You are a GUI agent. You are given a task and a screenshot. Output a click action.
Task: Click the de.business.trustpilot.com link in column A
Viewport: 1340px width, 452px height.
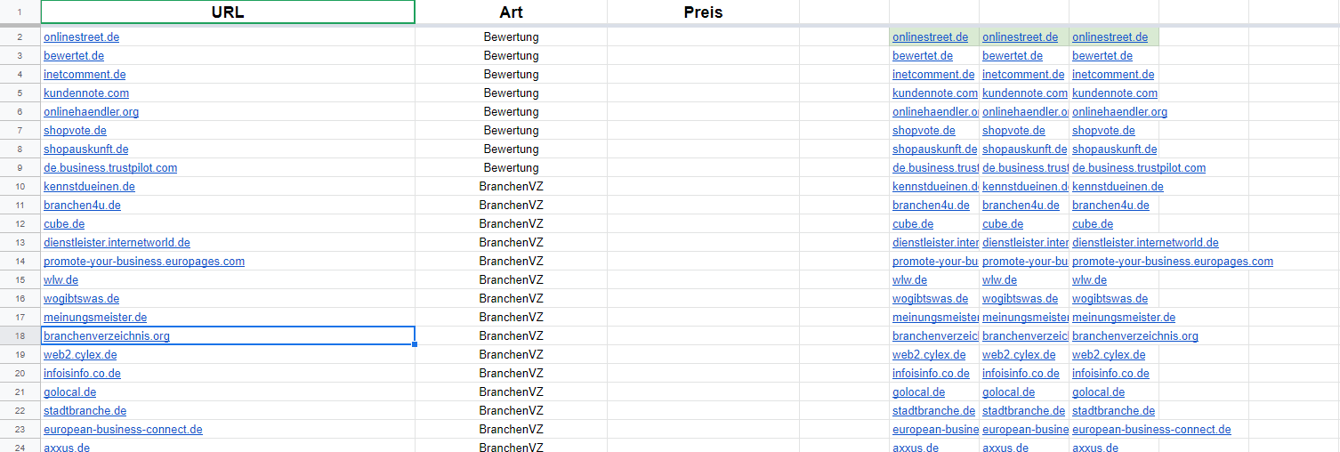pyautogui.click(x=110, y=168)
